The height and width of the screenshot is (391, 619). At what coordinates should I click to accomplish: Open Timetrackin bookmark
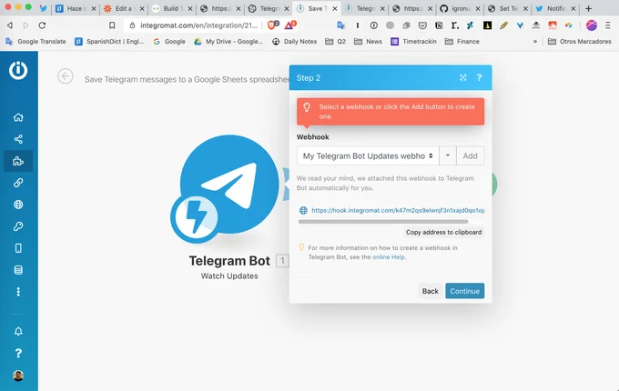pos(413,42)
